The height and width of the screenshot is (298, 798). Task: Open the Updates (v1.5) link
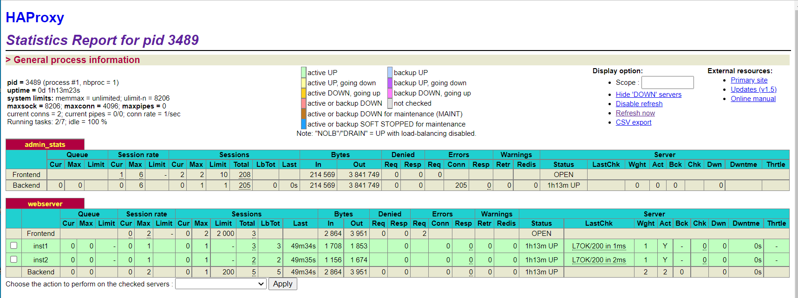(x=753, y=89)
